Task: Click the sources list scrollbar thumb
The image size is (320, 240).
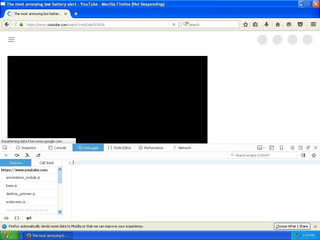Action: pyautogui.click(x=60, y=177)
